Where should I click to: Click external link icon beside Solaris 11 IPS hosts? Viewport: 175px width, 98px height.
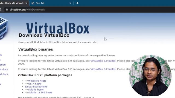coord(27,92)
